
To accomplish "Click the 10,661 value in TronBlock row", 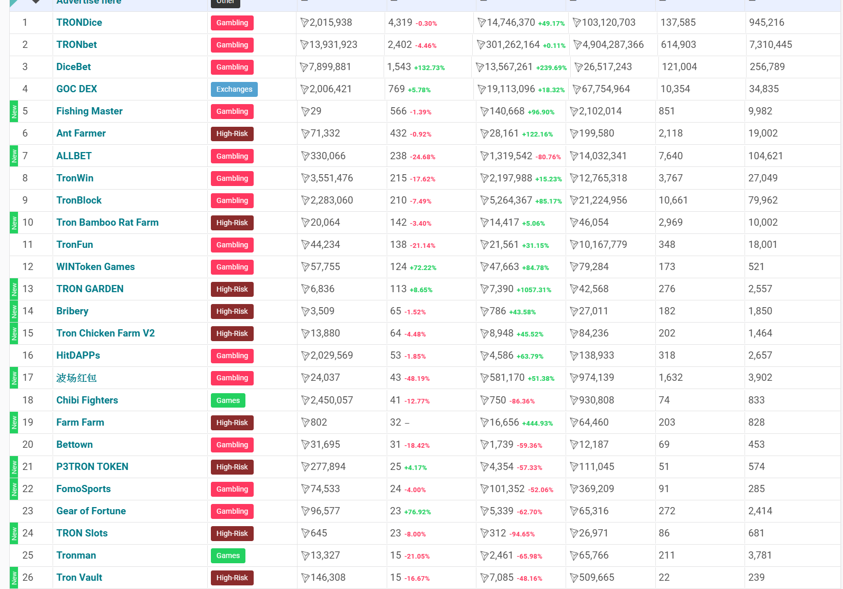I will tap(673, 200).
